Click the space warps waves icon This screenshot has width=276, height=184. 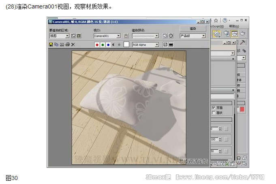(239, 51)
